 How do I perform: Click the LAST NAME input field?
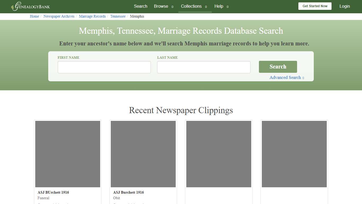204,67
